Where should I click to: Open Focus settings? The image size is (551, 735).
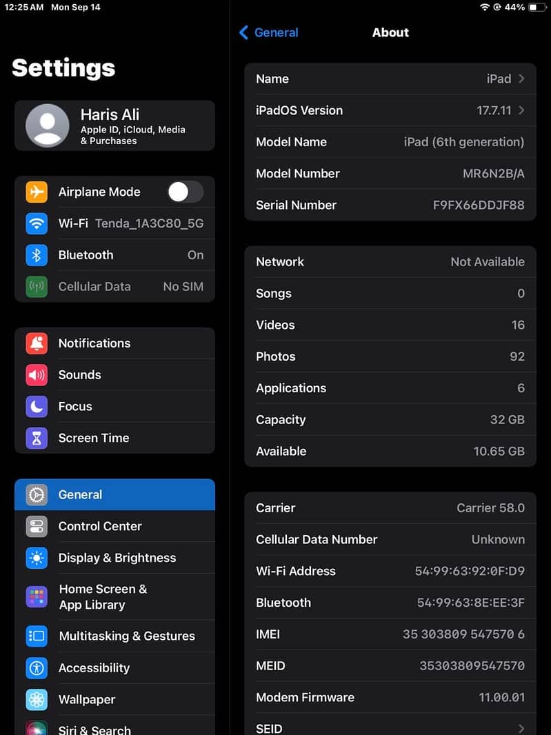coord(115,406)
